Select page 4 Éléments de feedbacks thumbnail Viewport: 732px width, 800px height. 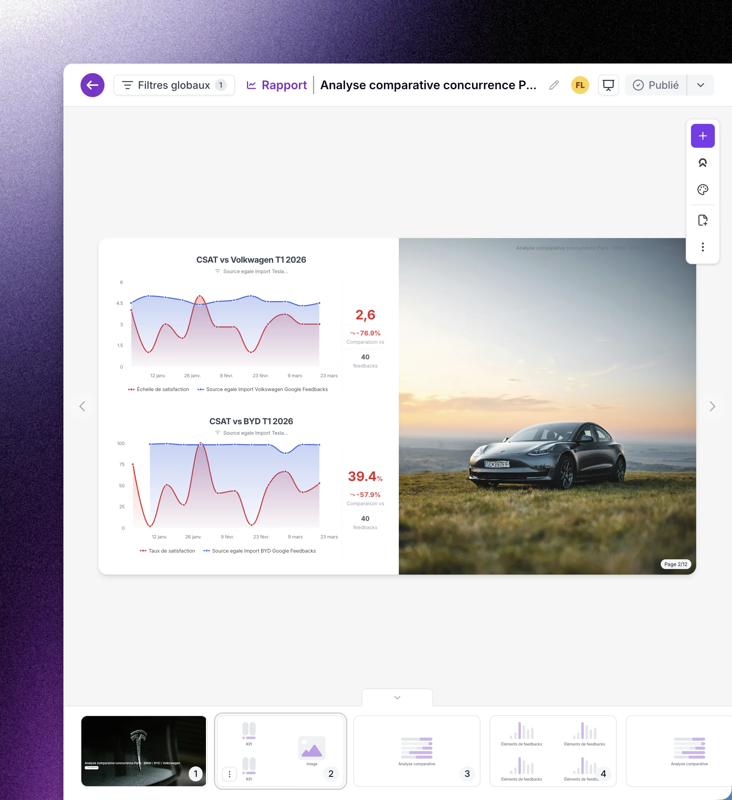pos(553,751)
